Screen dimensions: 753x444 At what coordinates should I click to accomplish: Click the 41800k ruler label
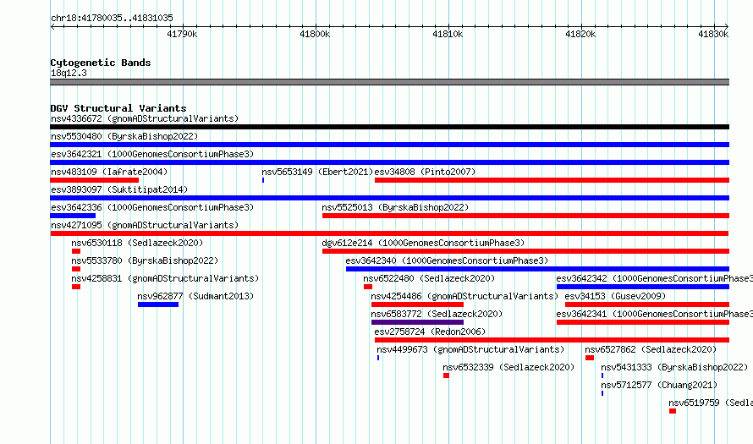point(315,34)
